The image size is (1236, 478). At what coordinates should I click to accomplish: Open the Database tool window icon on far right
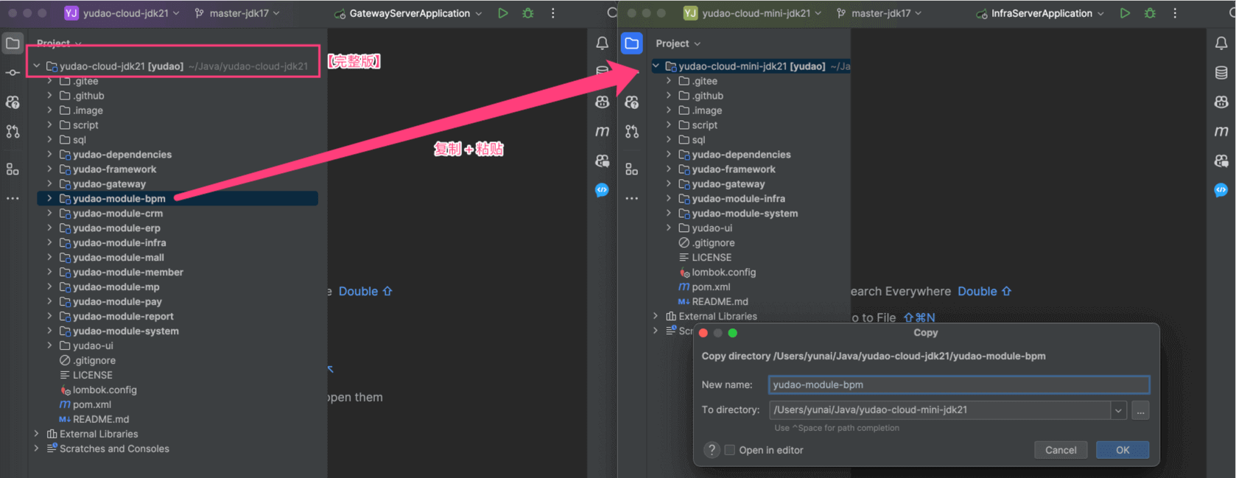pos(1221,73)
